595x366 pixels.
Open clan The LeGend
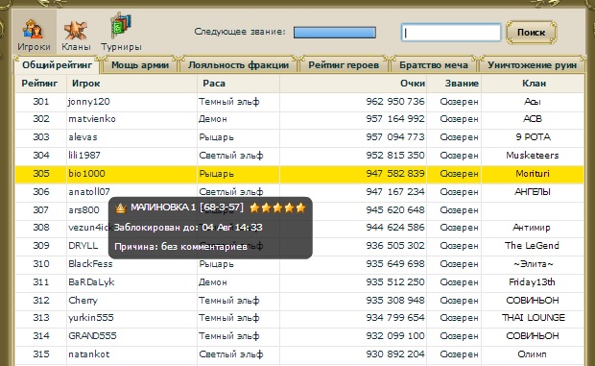(x=532, y=246)
